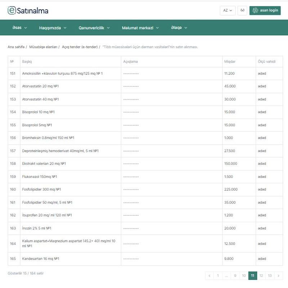288x288 pixels.
Task: Click the Başlıq column header
Action: coord(27,62)
